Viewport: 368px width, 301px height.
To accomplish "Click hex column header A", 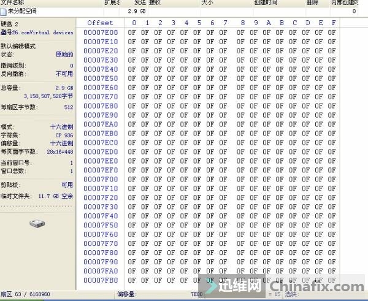I will pyautogui.click(x=269, y=23).
